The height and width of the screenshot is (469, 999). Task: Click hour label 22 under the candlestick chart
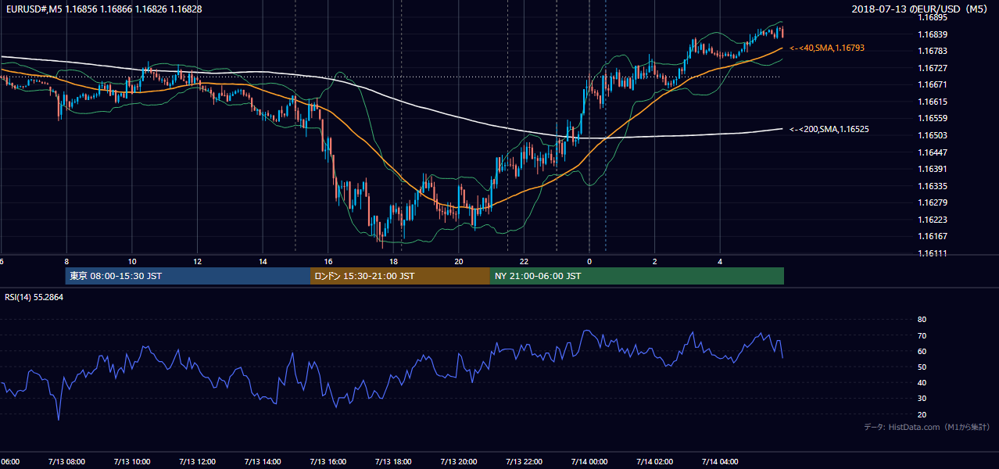click(524, 262)
